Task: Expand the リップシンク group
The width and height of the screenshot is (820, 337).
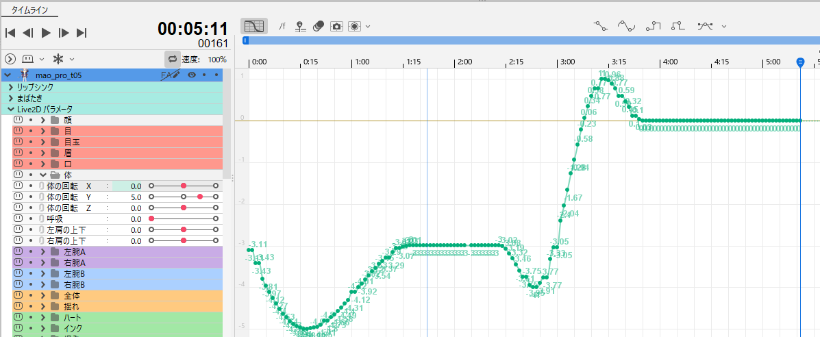Action: pos(10,87)
